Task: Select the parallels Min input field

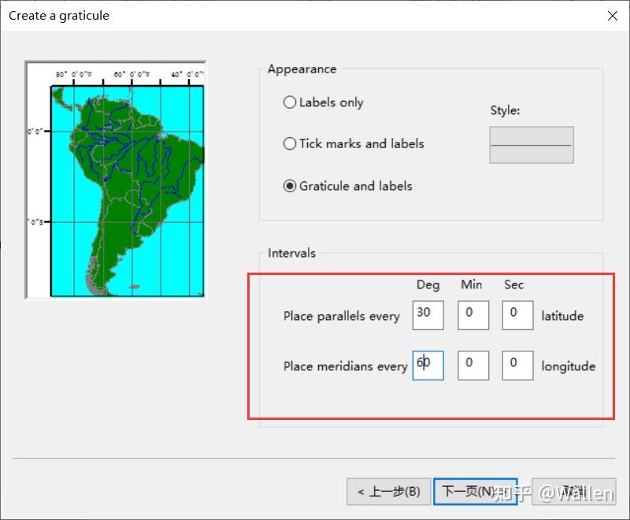Action: [472, 315]
